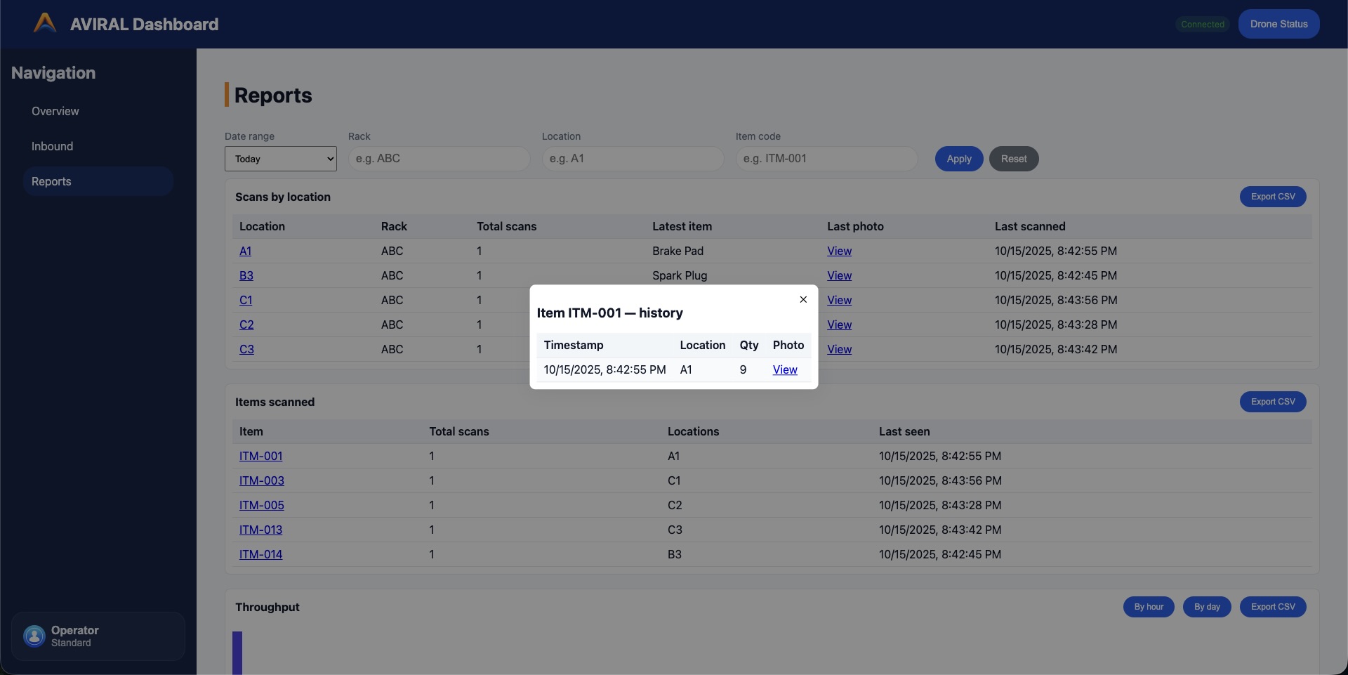
Task: Open the Inbound navigation page
Action: [52, 146]
